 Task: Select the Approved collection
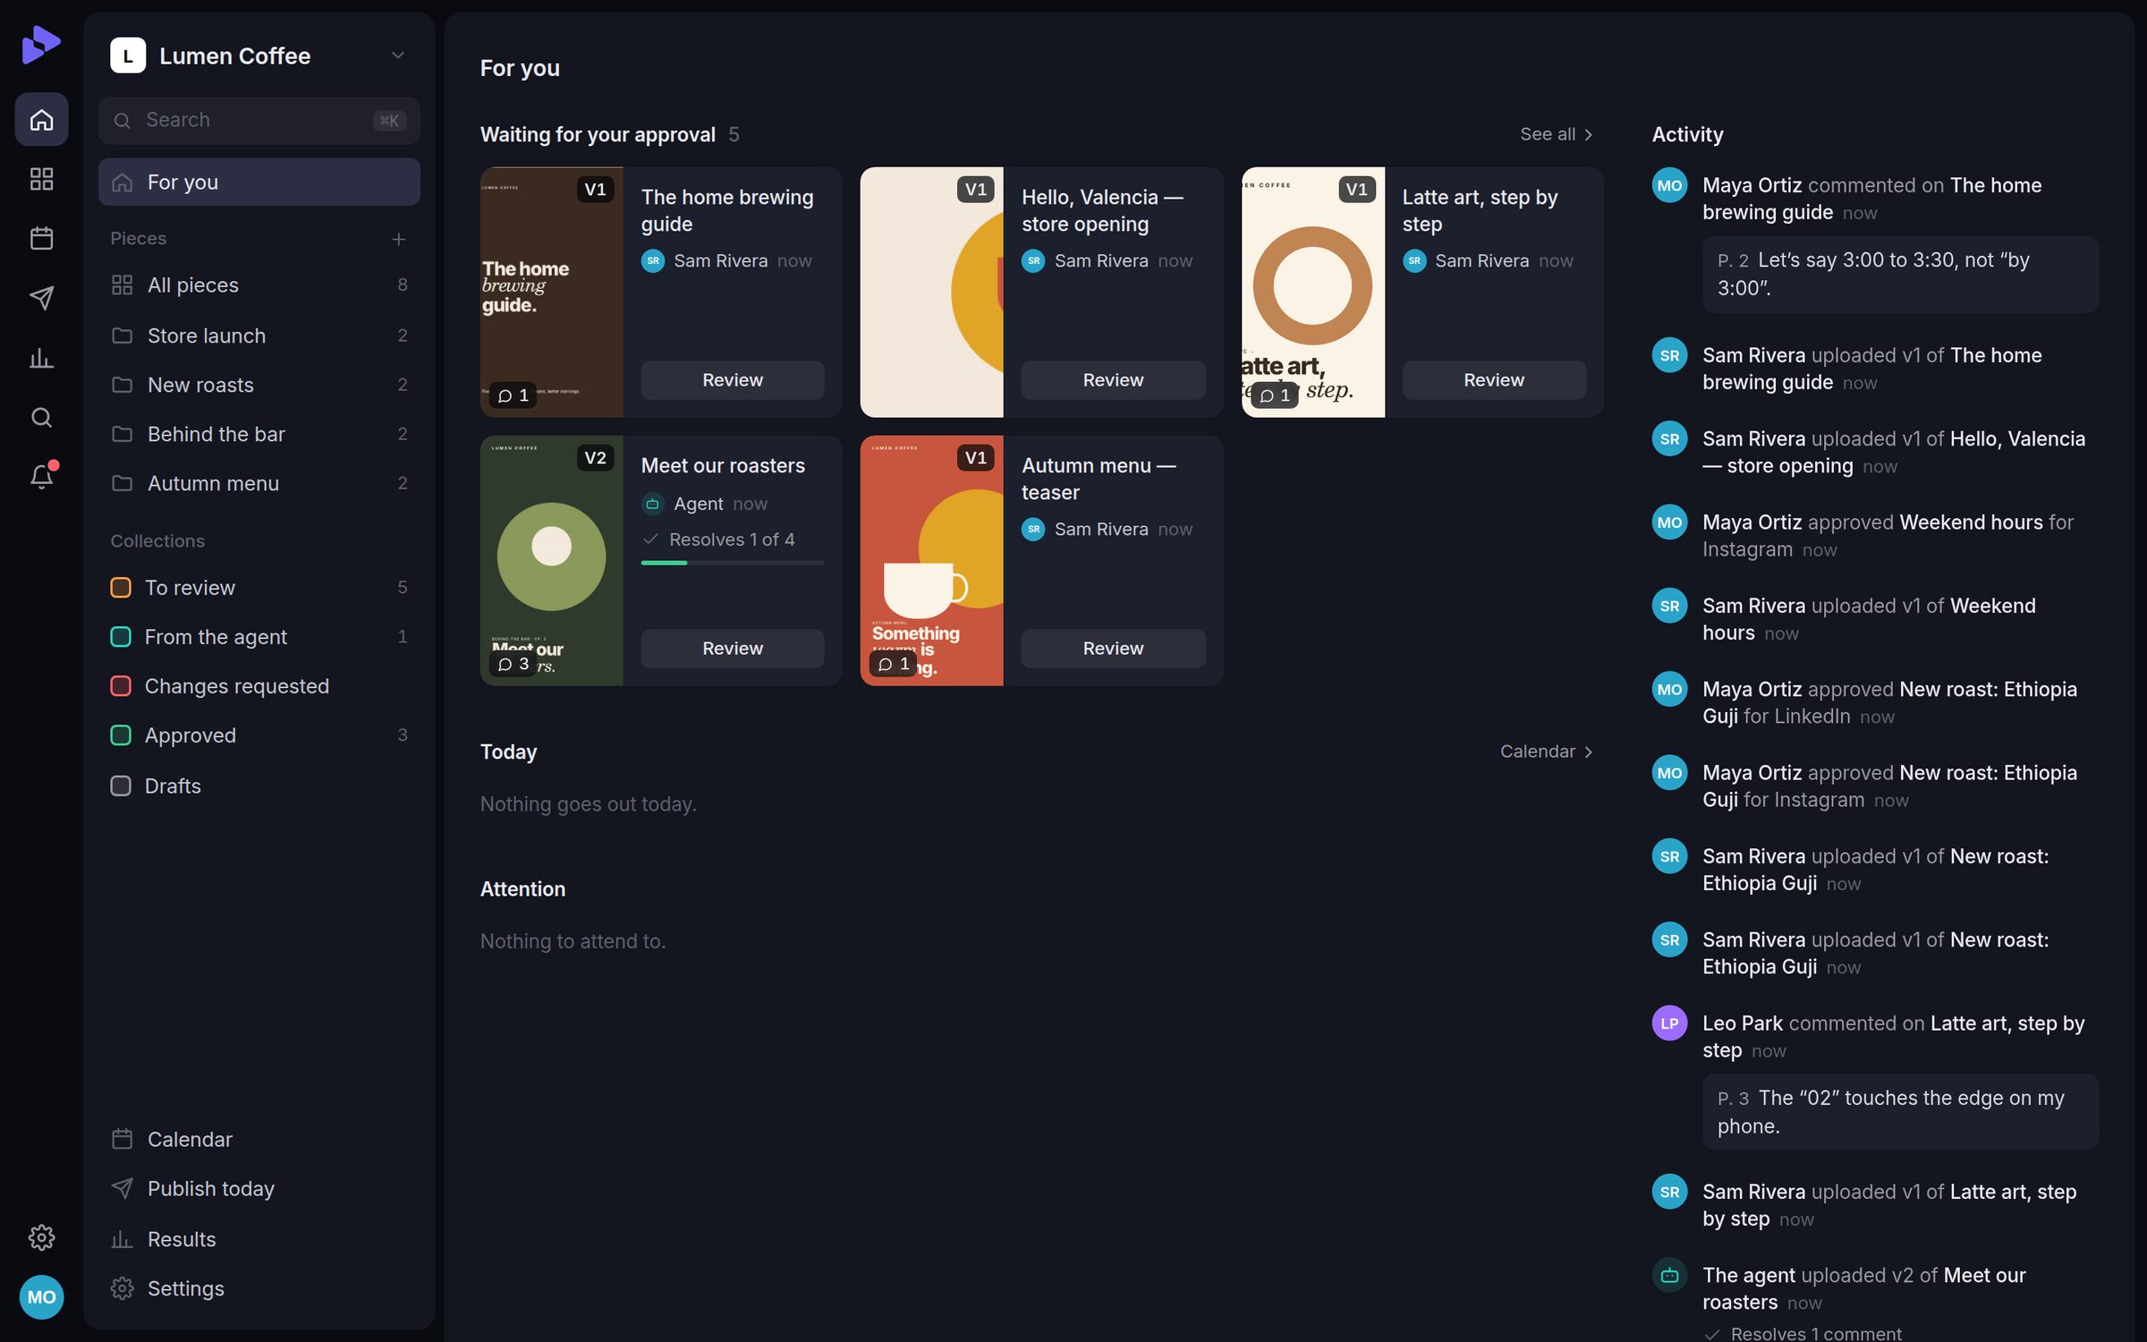point(259,735)
